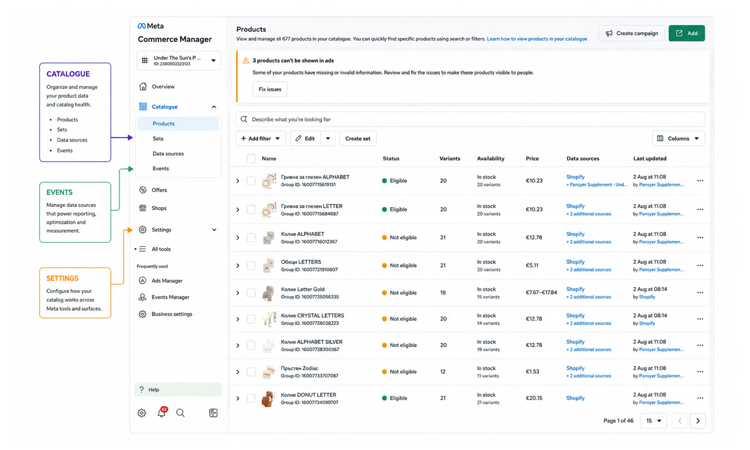Click the Fix issues button
This screenshot has height=450, width=750.
(270, 89)
